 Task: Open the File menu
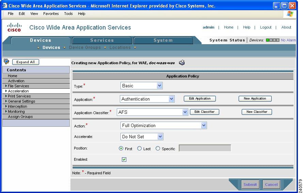click(11, 14)
